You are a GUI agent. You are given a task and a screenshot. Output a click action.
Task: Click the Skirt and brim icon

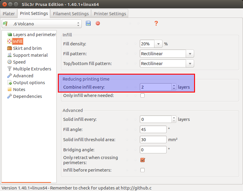coord(10,48)
